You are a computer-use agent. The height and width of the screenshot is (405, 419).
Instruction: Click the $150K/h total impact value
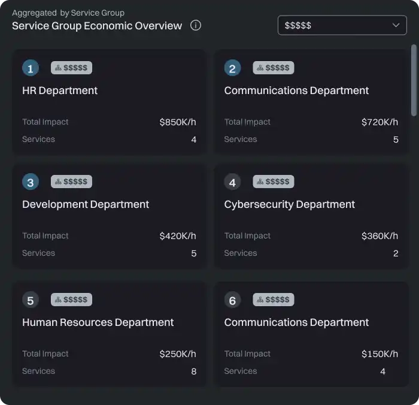pos(379,354)
